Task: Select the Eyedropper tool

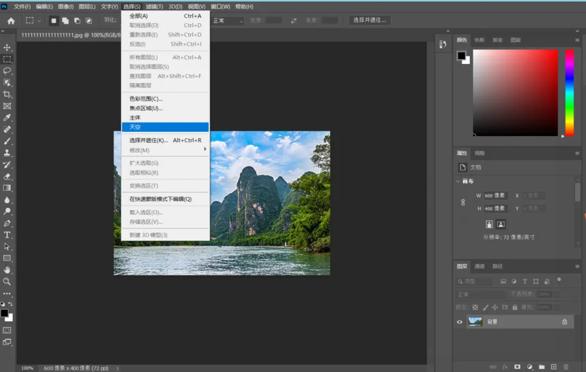Action: (7, 118)
